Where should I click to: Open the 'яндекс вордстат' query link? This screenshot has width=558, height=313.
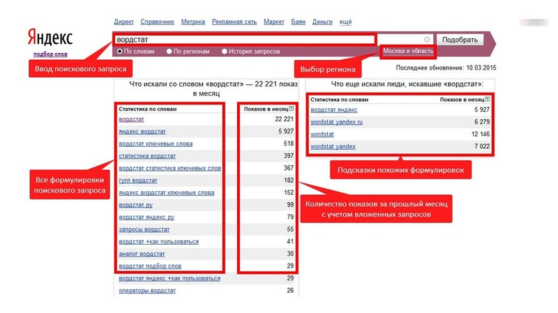[x=142, y=131]
